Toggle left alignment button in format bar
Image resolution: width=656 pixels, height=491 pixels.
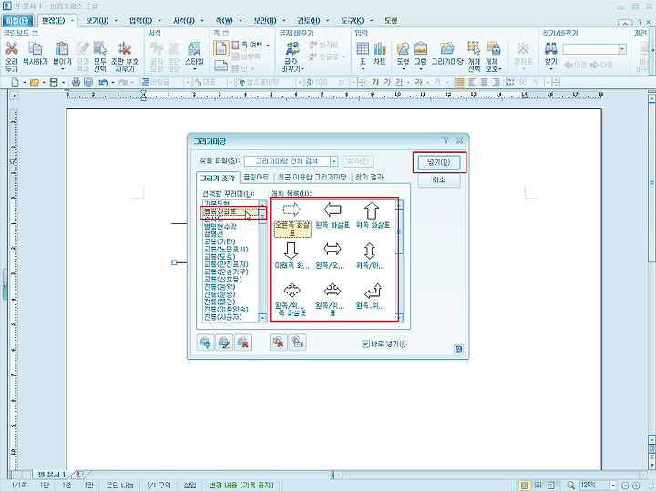(472, 82)
